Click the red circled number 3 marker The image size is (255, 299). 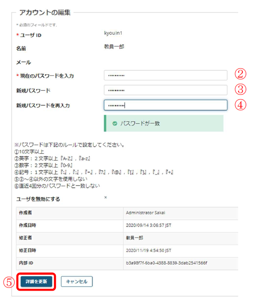240,89
